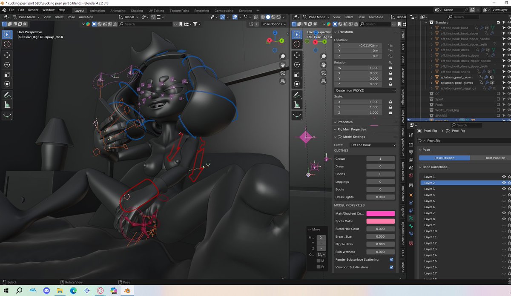Pick the Measure tool in left viewport
Image resolution: width=511 pixels, height=296 pixels.
pyautogui.click(x=7, y=105)
